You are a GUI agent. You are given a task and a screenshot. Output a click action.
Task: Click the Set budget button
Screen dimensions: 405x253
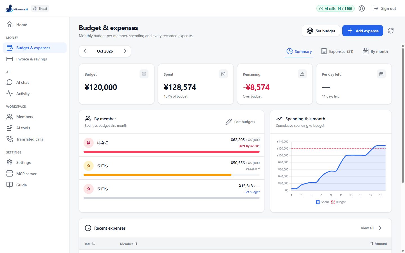[321, 31]
